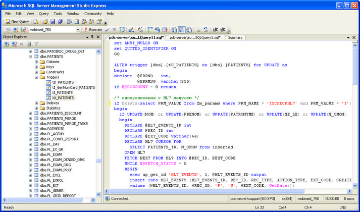Click the Object Explorer vertical scrollbar thumb
360x212 pixels.
coord(98,161)
